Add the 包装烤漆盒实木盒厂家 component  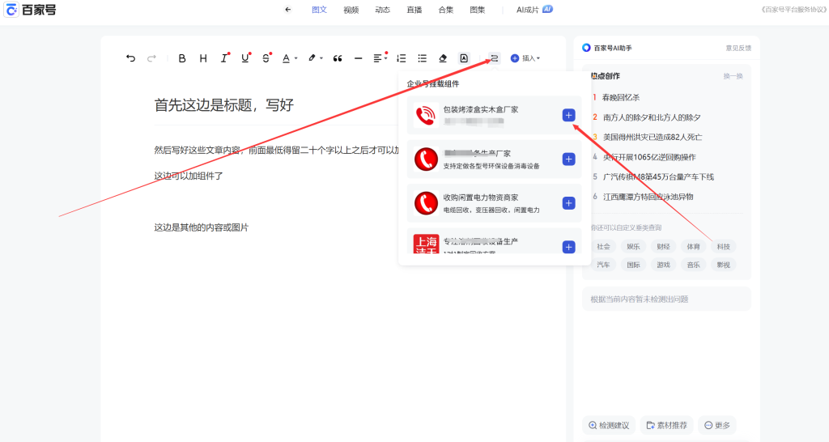point(568,116)
